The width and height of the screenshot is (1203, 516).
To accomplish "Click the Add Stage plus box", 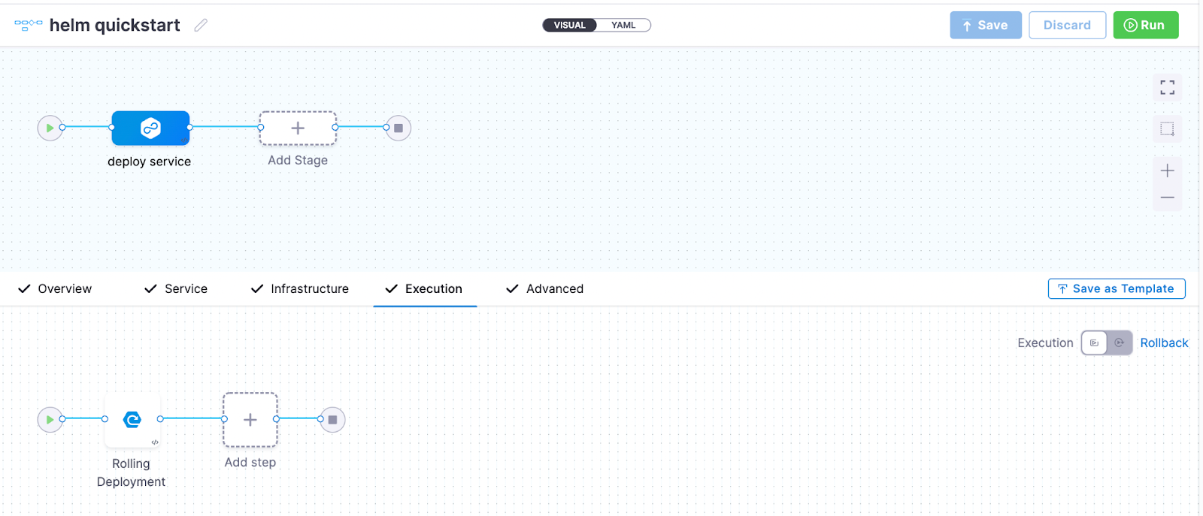I will point(298,128).
